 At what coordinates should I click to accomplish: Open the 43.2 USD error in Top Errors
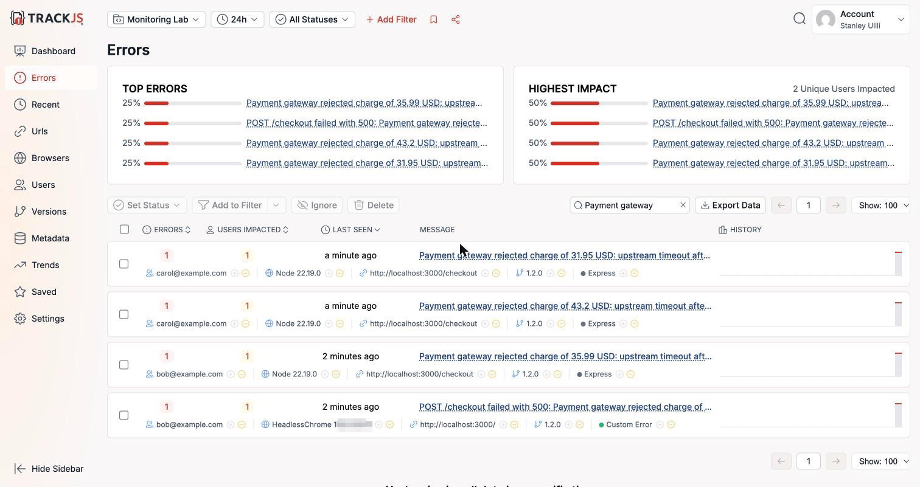[367, 143]
